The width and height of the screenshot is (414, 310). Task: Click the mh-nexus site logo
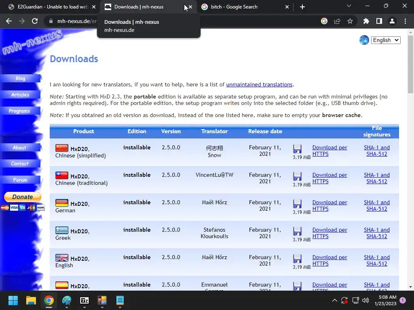(32, 42)
